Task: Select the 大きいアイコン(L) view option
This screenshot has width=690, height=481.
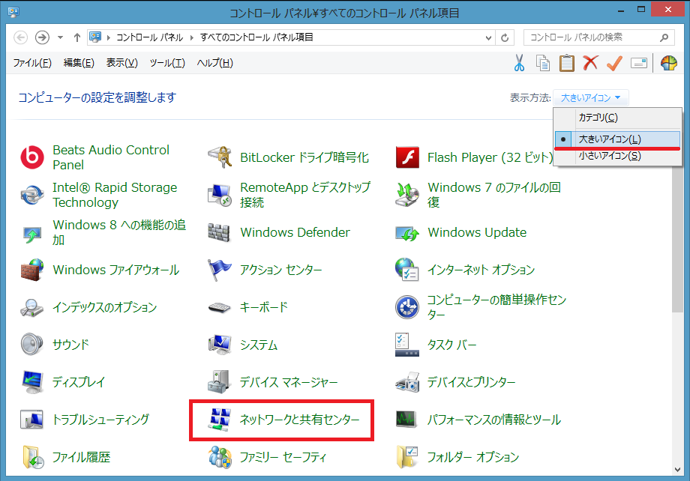Action: click(x=609, y=139)
